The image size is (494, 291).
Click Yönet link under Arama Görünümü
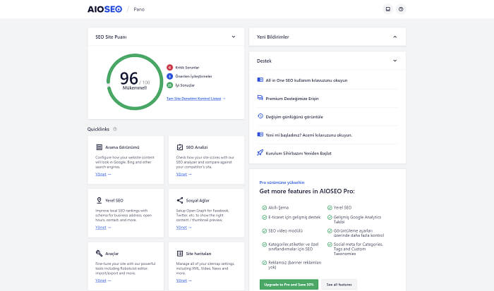103,174
